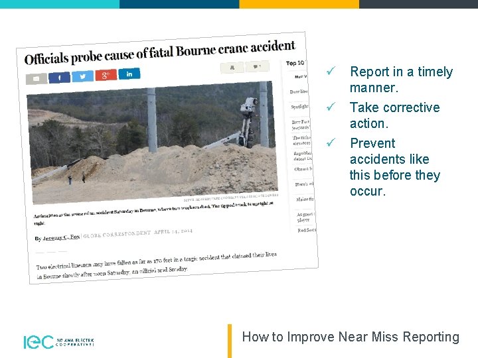Open the 'Spotlight' sidebar link
Viewport: 478px width, 358px height.
299,107
